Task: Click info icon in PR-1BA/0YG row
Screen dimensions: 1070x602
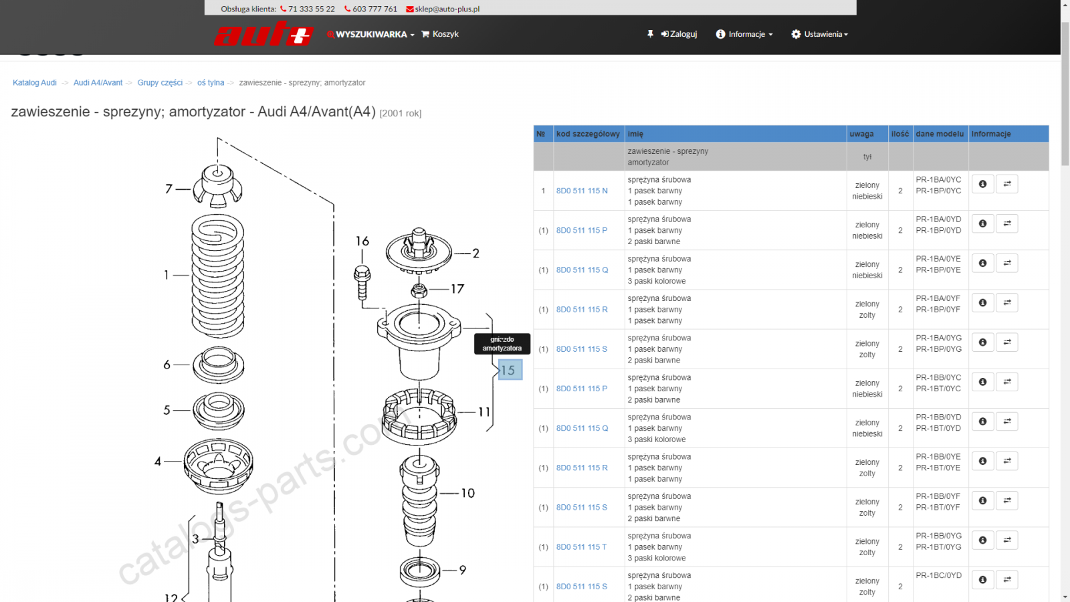Action: (982, 342)
